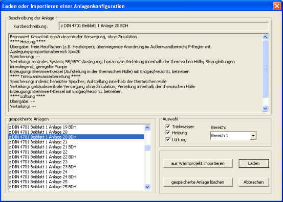
Task: Click the description scrollbar up arrow
Action: [x=265, y=37]
